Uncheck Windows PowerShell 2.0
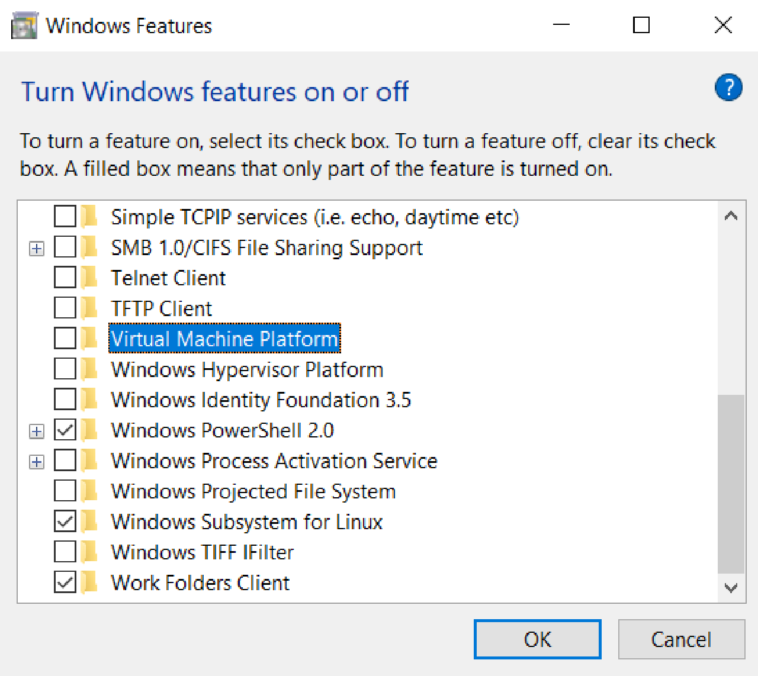Screen dimensions: 758x676 pyautogui.click(x=65, y=430)
